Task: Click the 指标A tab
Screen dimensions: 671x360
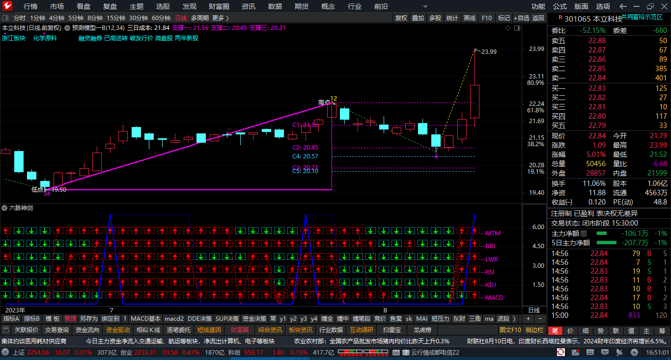Action: click(11, 318)
